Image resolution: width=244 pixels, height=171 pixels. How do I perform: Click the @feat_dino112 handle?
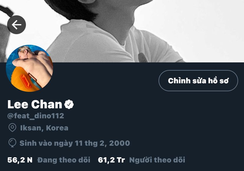coord(36,116)
